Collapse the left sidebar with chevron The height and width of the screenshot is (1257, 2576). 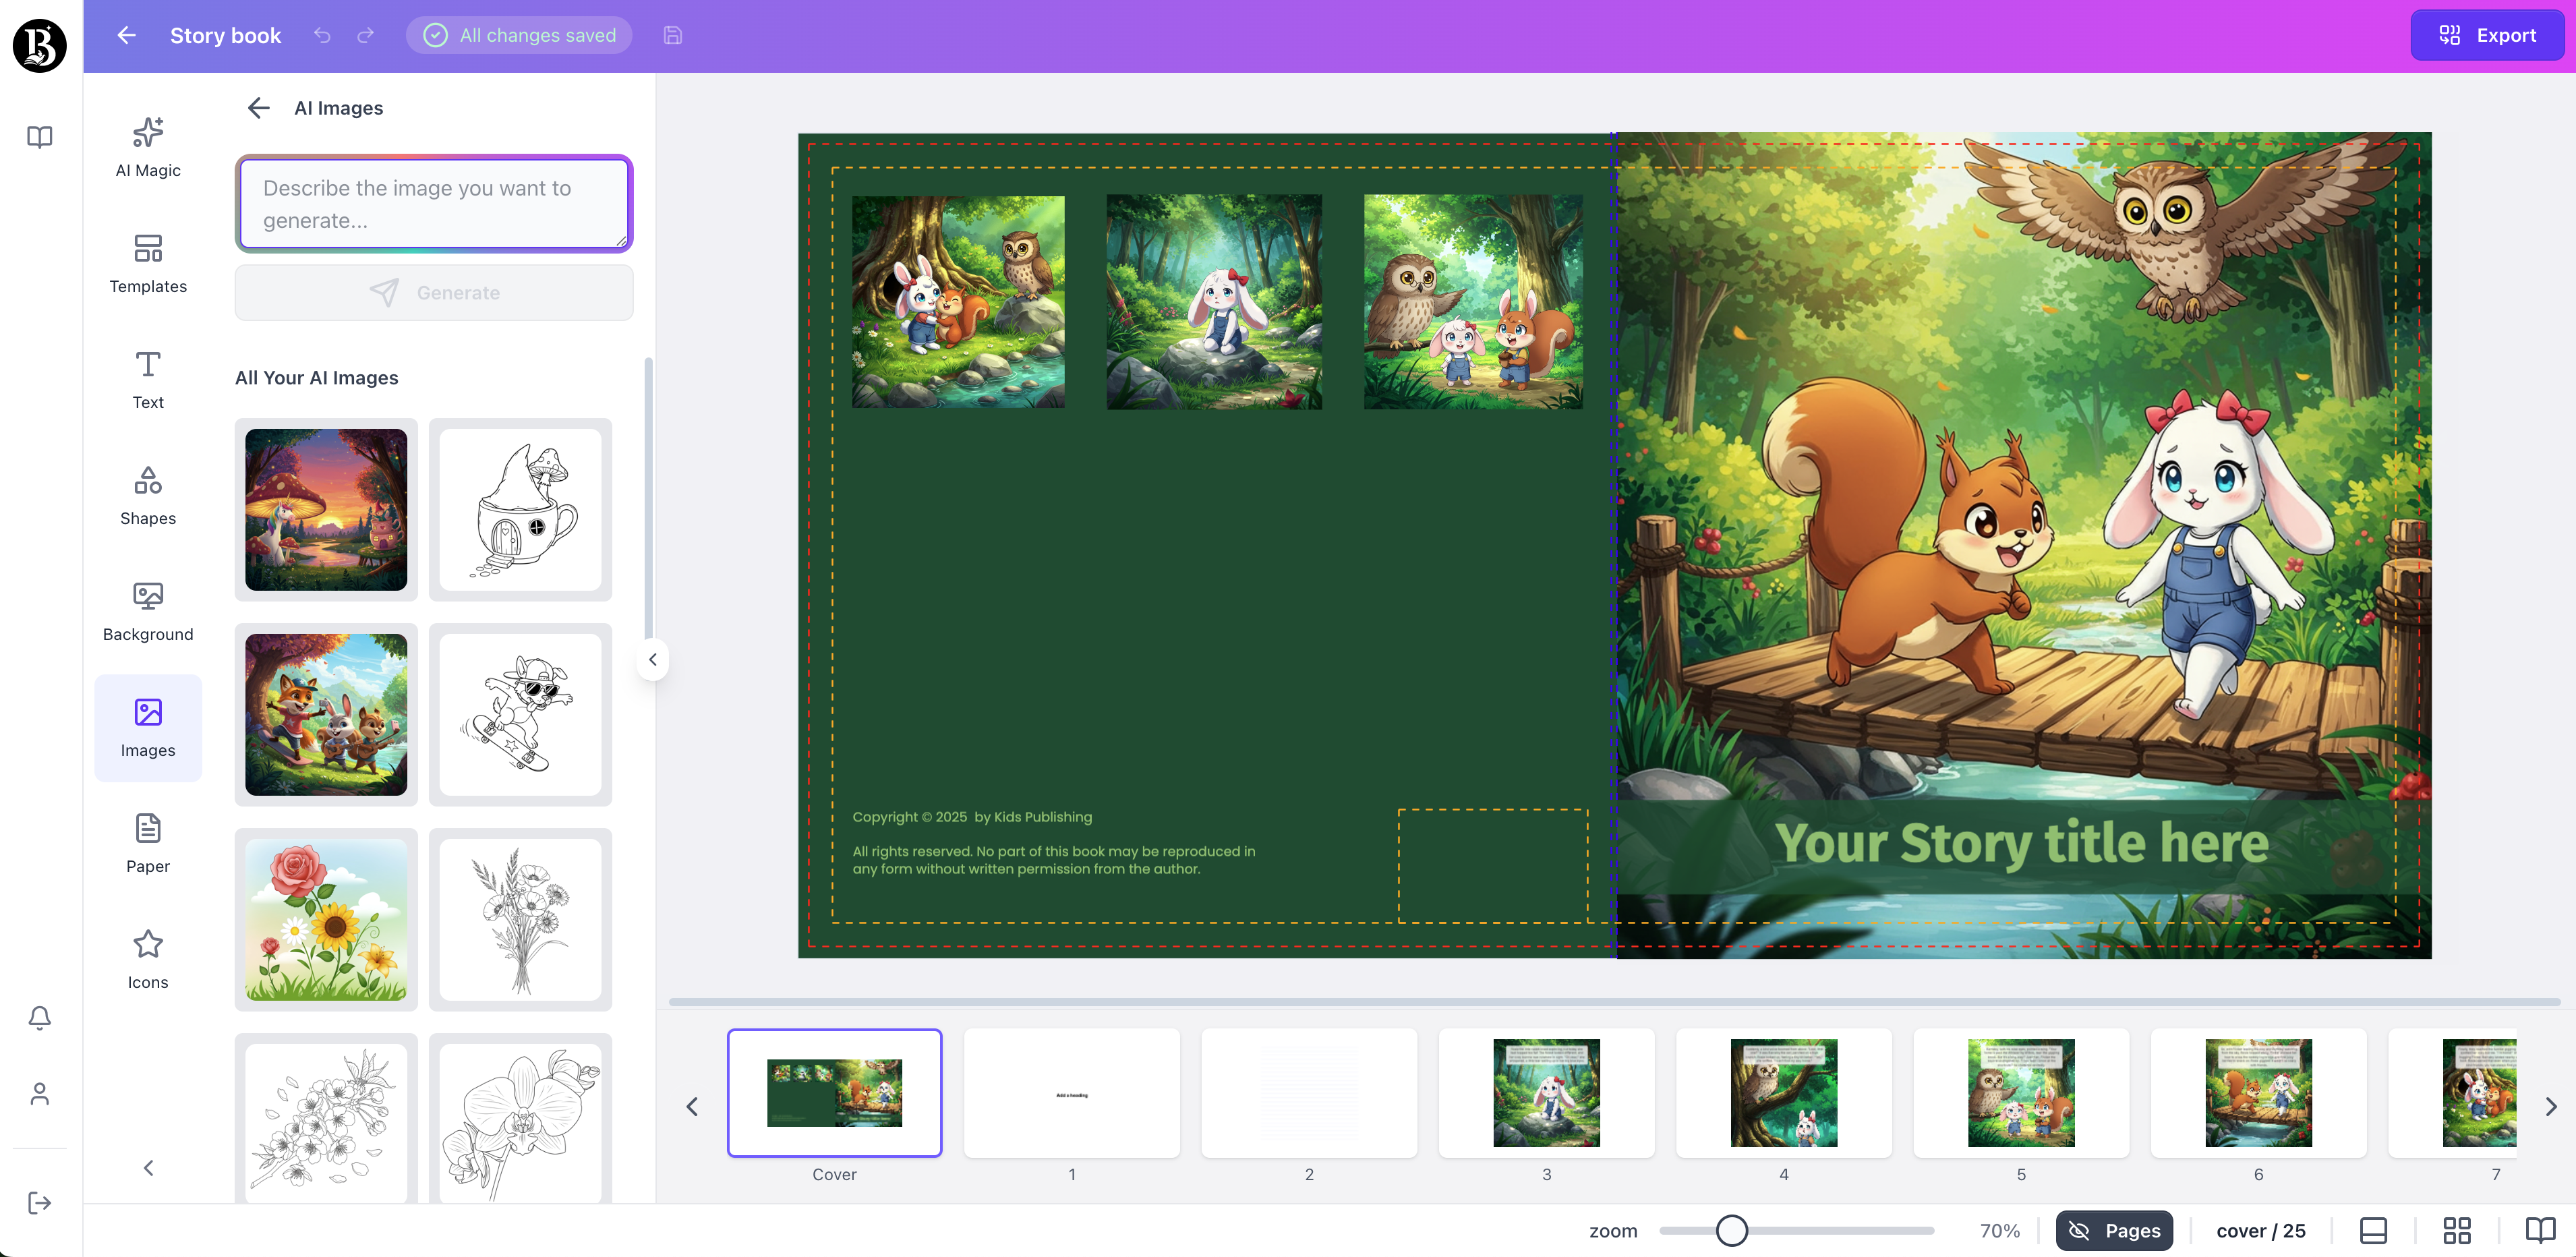[147, 1167]
